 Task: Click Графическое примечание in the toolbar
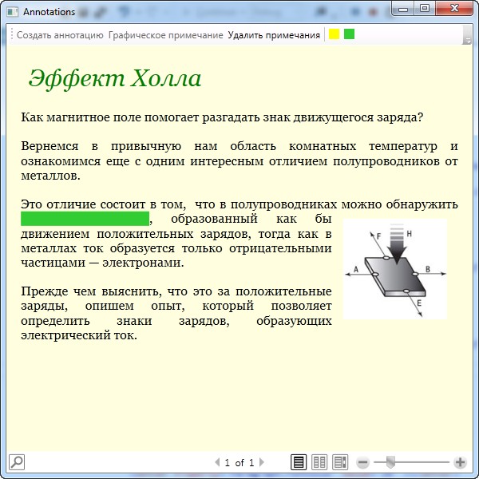coord(165,35)
